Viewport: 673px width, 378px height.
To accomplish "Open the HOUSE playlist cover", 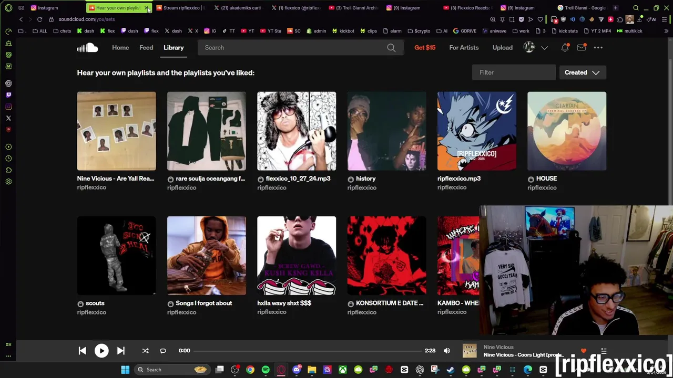I will point(567,131).
